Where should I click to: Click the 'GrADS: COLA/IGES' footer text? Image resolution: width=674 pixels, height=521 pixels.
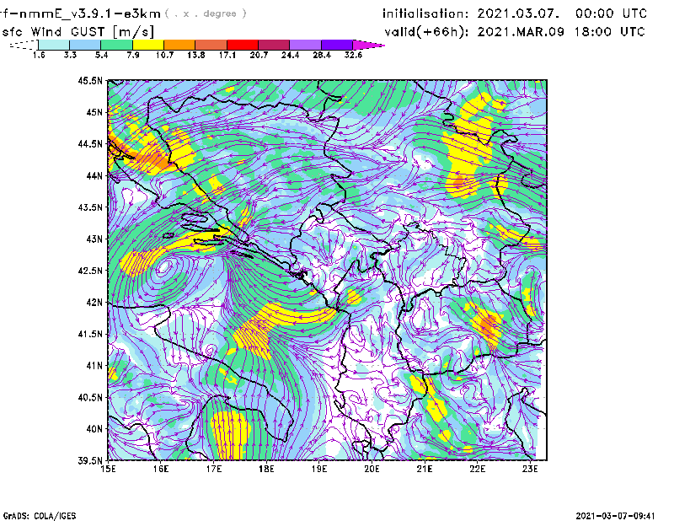coord(39,516)
